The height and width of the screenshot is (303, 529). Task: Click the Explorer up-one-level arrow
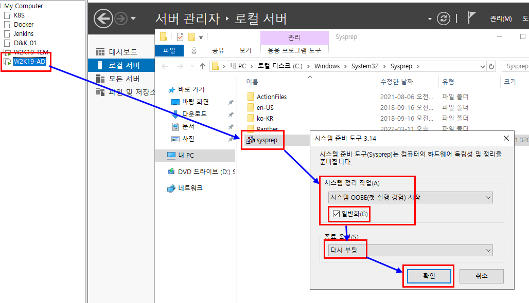202,66
